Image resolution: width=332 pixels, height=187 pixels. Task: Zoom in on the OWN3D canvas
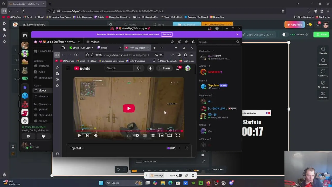click(x=323, y=50)
